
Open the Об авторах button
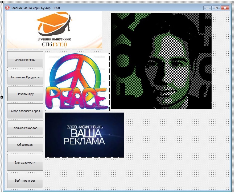[25, 145]
